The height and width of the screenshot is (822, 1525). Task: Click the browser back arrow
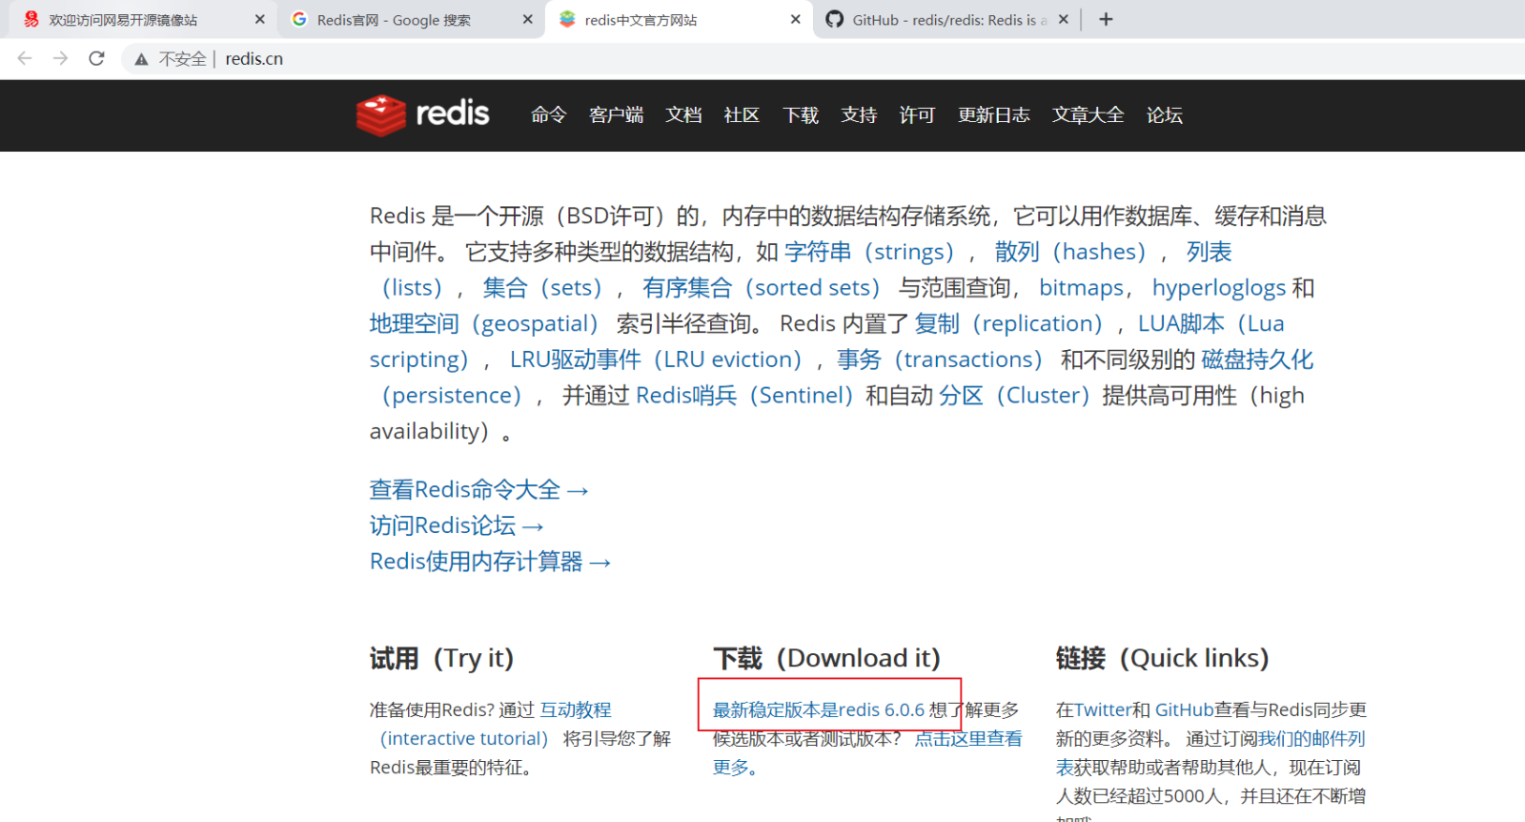pyautogui.click(x=25, y=58)
